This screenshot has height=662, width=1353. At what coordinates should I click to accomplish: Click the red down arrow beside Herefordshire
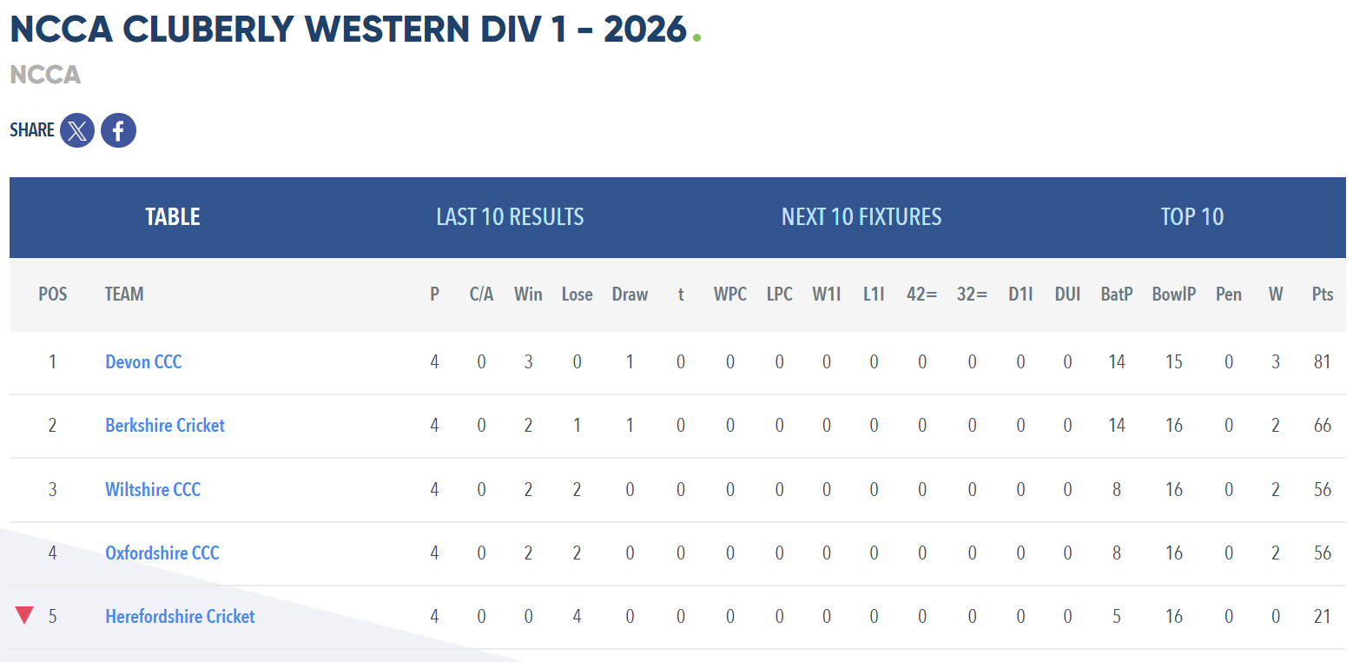(x=24, y=616)
